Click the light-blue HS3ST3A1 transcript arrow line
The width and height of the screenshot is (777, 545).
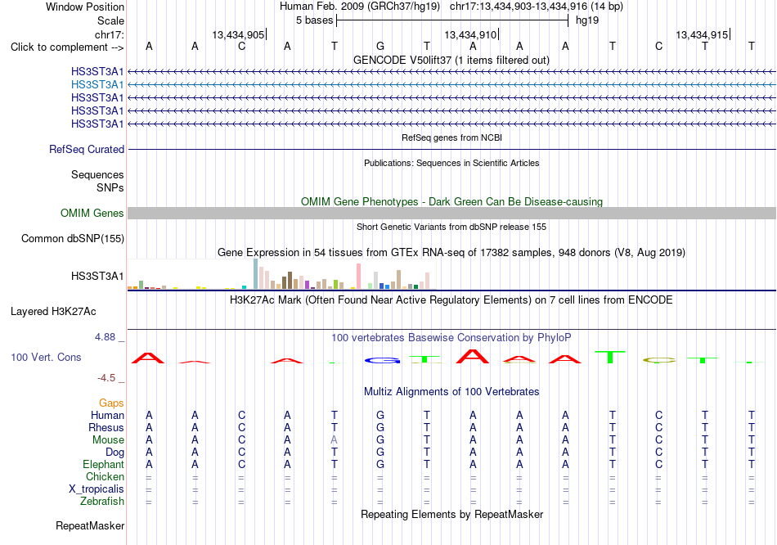(451, 85)
